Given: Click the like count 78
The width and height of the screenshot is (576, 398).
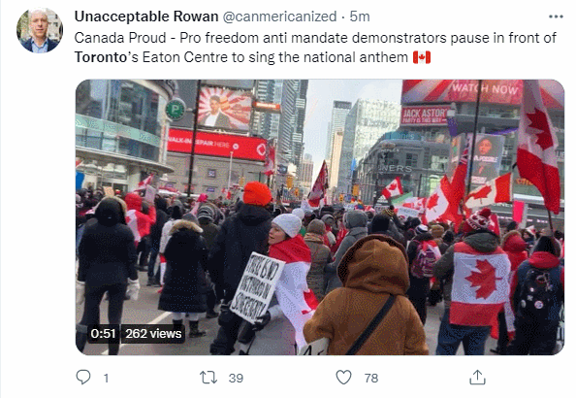Looking at the screenshot, I should tap(371, 379).
